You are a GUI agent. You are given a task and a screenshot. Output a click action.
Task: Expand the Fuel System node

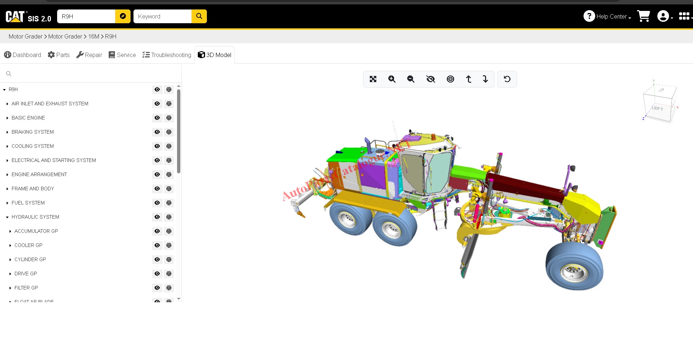7,203
